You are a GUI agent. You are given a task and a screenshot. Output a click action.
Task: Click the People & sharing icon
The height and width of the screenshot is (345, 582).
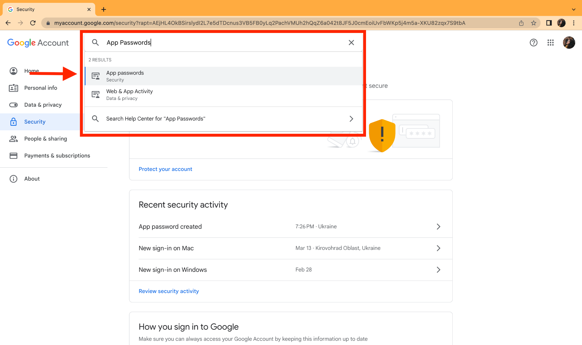click(x=13, y=139)
